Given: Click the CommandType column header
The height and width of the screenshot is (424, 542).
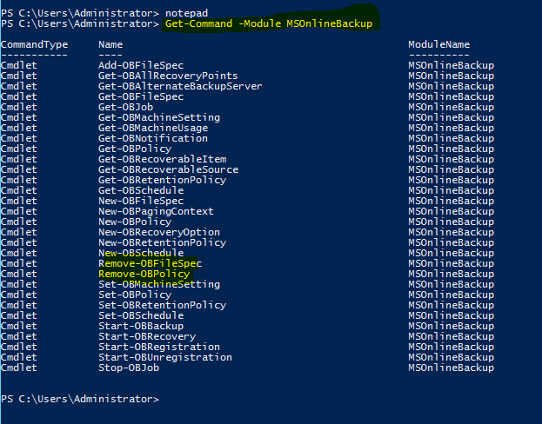Looking at the screenshot, I should pos(34,44).
